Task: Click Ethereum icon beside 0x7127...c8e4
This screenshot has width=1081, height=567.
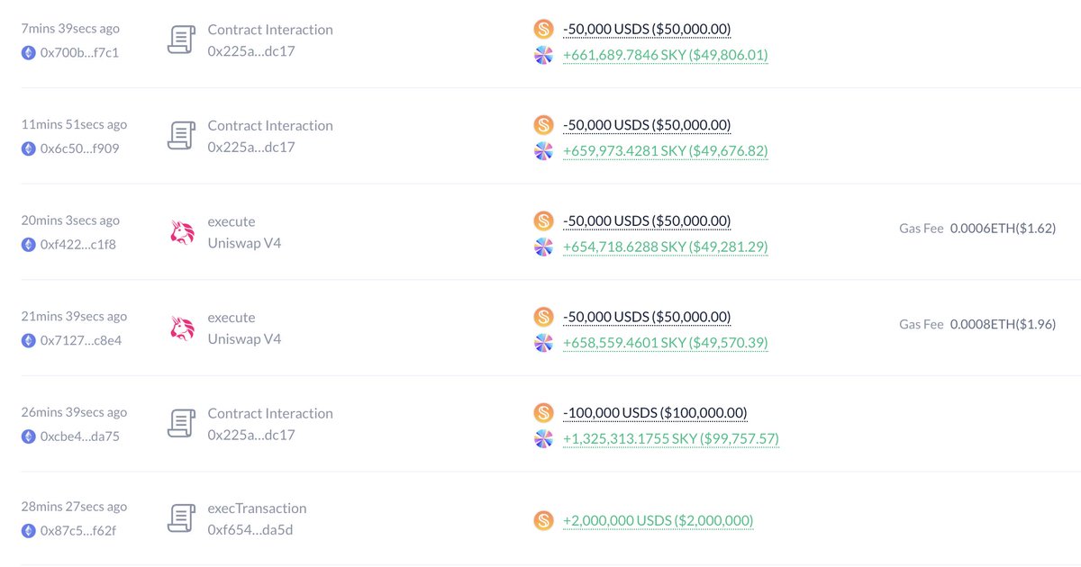Action: click(29, 340)
